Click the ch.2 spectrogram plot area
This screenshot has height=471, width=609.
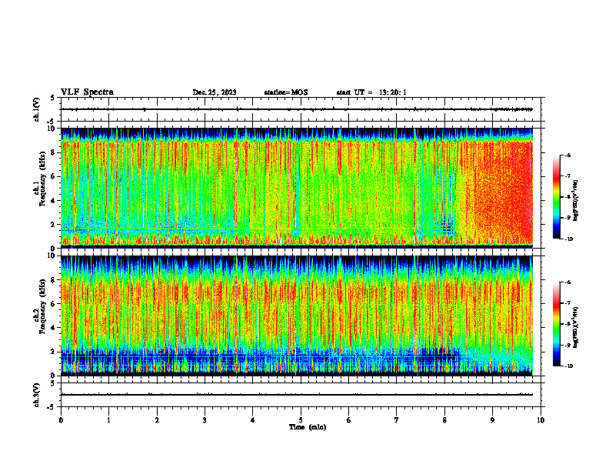click(x=297, y=316)
